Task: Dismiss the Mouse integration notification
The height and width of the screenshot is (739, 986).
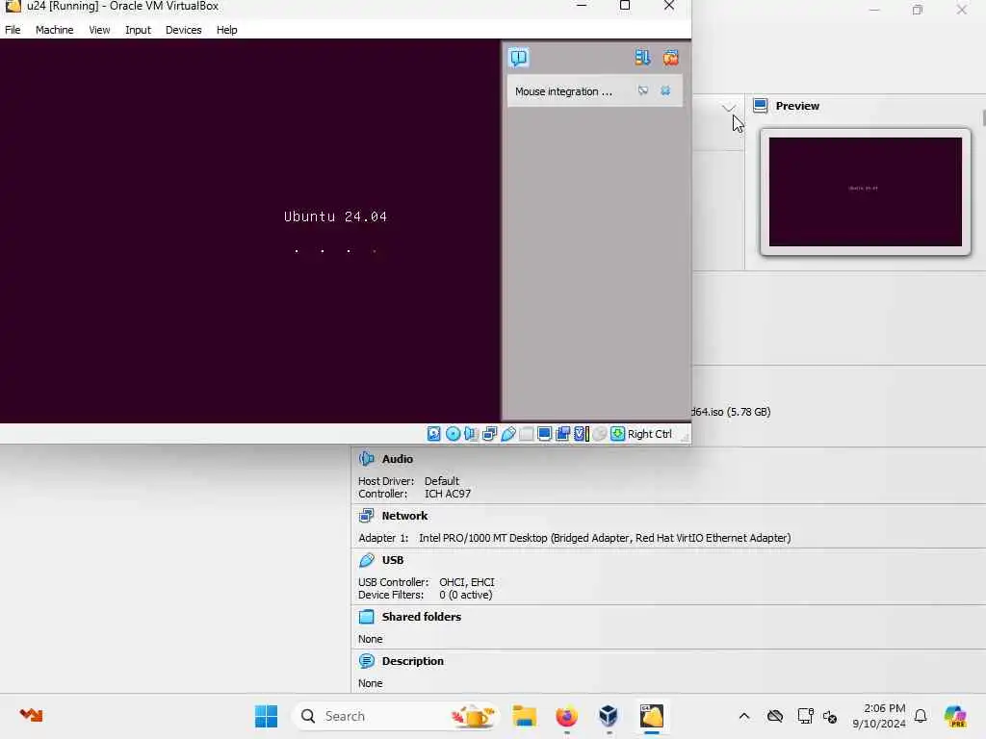Action: [x=665, y=91]
